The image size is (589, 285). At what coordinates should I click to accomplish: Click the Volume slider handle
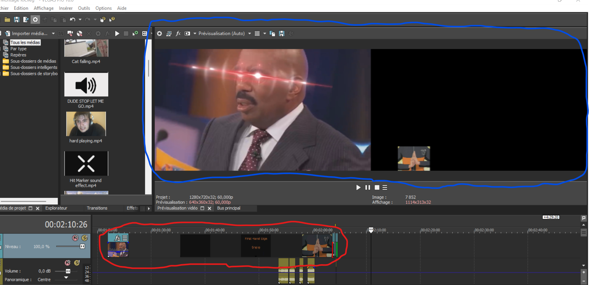coord(68,271)
